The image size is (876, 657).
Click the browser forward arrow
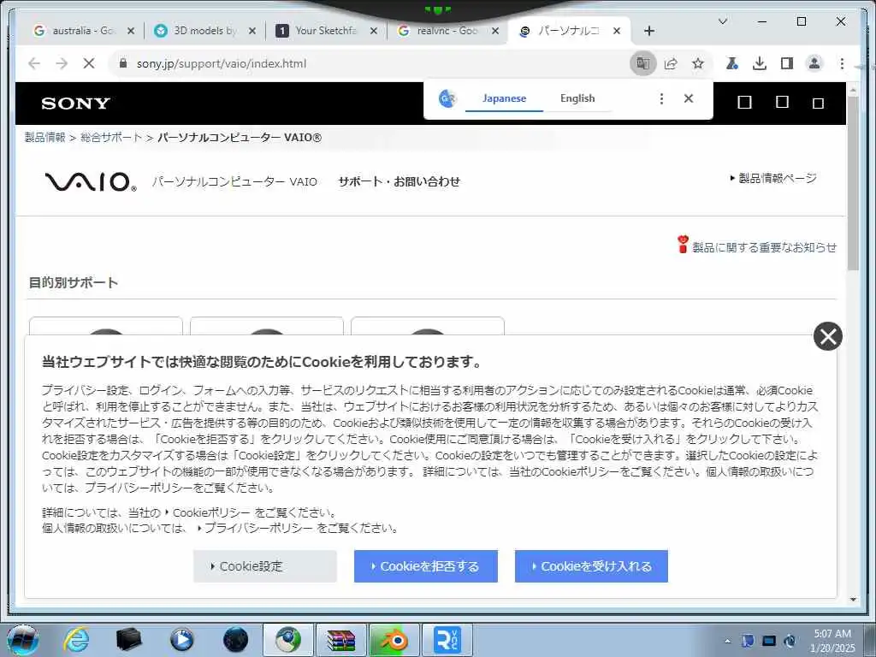(x=62, y=63)
